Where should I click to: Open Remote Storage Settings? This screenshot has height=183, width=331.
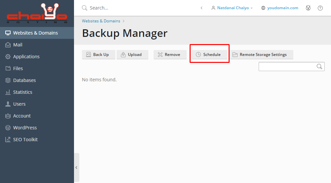[x=261, y=55]
